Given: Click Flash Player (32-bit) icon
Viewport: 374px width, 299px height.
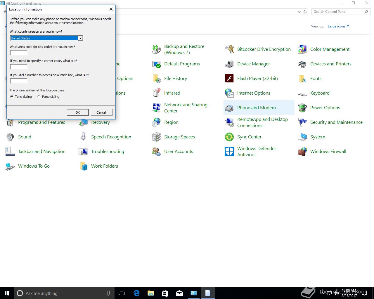Looking at the screenshot, I should pyautogui.click(x=229, y=79).
